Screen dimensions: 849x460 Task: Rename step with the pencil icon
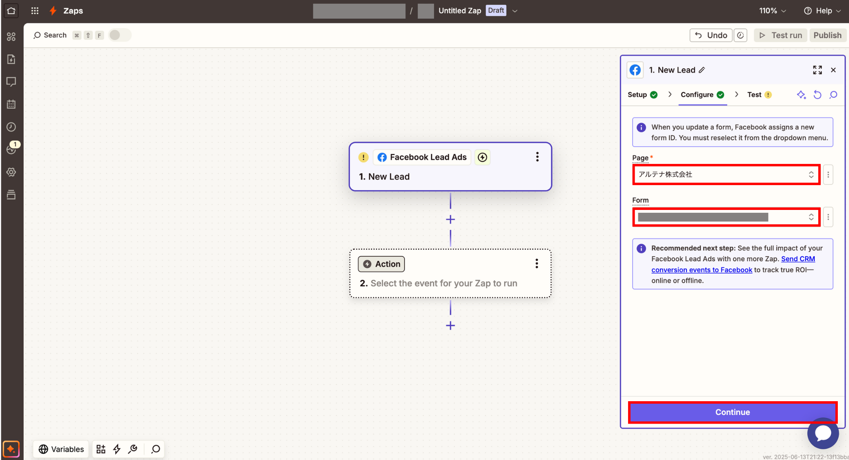702,70
